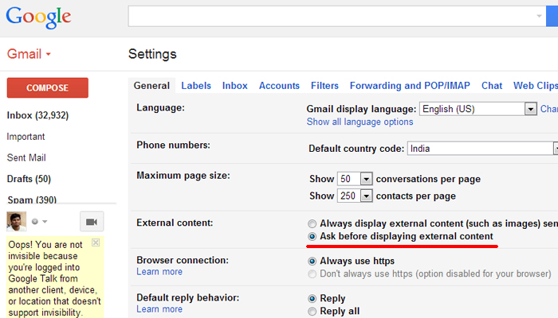Open the Important folder
This screenshot has width=558, height=318.
pyautogui.click(x=26, y=137)
